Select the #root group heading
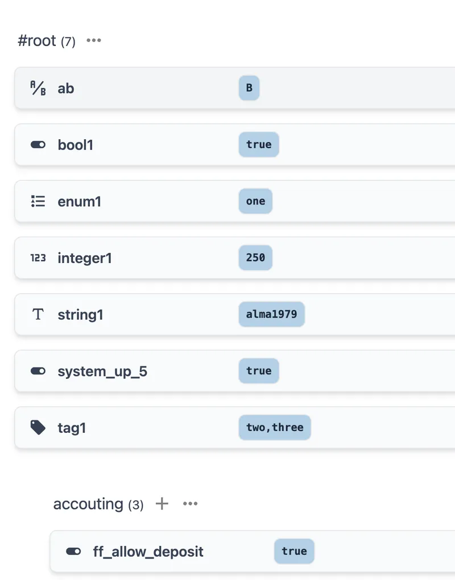 [x=37, y=41]
